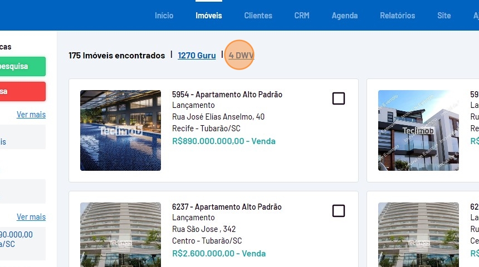Go to the Clientes section
Viewport: 479px width, 267px height.
[x=258, y=16]
